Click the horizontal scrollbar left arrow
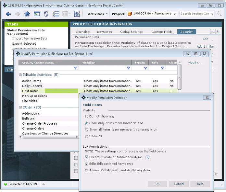Viewport: 226px width, 192px height. [20, 137]
